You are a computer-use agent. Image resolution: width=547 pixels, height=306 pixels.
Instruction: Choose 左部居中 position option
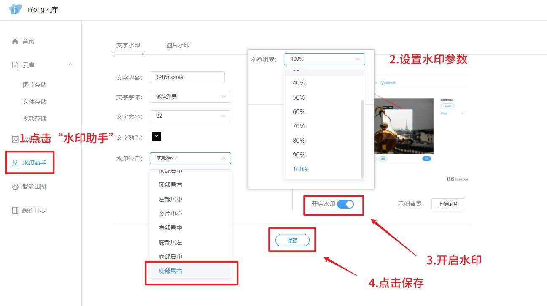click(x=190, y=199)
